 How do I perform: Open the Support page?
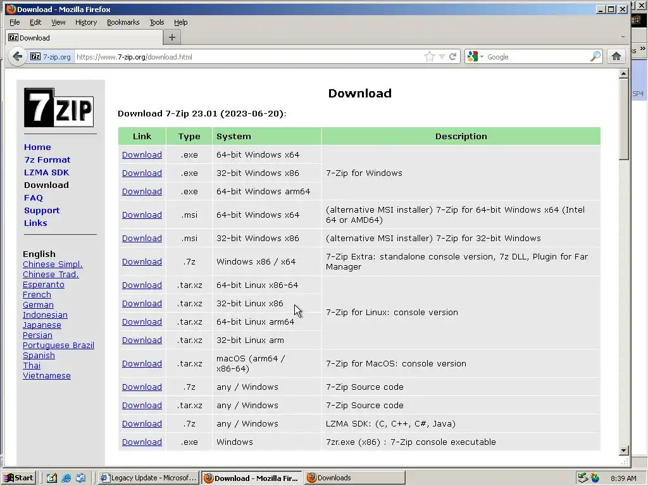42,210
